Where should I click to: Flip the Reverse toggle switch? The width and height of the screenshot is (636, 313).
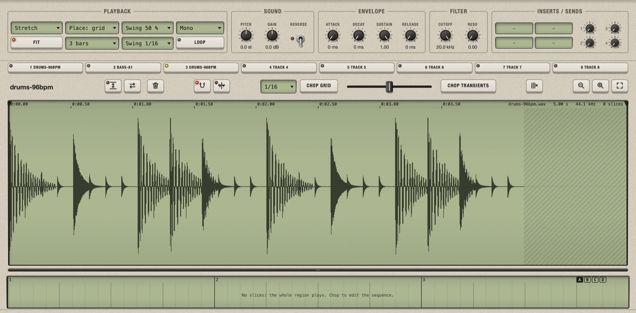point(300,39)
